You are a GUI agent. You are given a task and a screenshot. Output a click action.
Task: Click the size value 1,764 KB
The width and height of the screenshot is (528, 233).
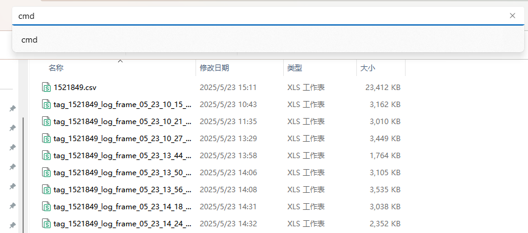click(385, 156)
